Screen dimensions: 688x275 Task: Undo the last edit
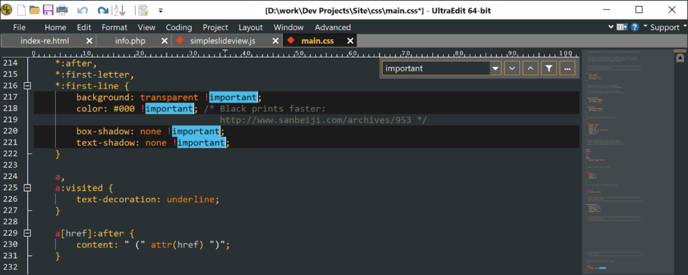click(x=83, y=10)
